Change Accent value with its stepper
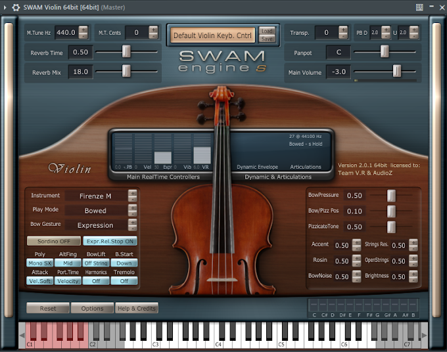This screenshot has width=447, height=352. (x=356, y=245)
